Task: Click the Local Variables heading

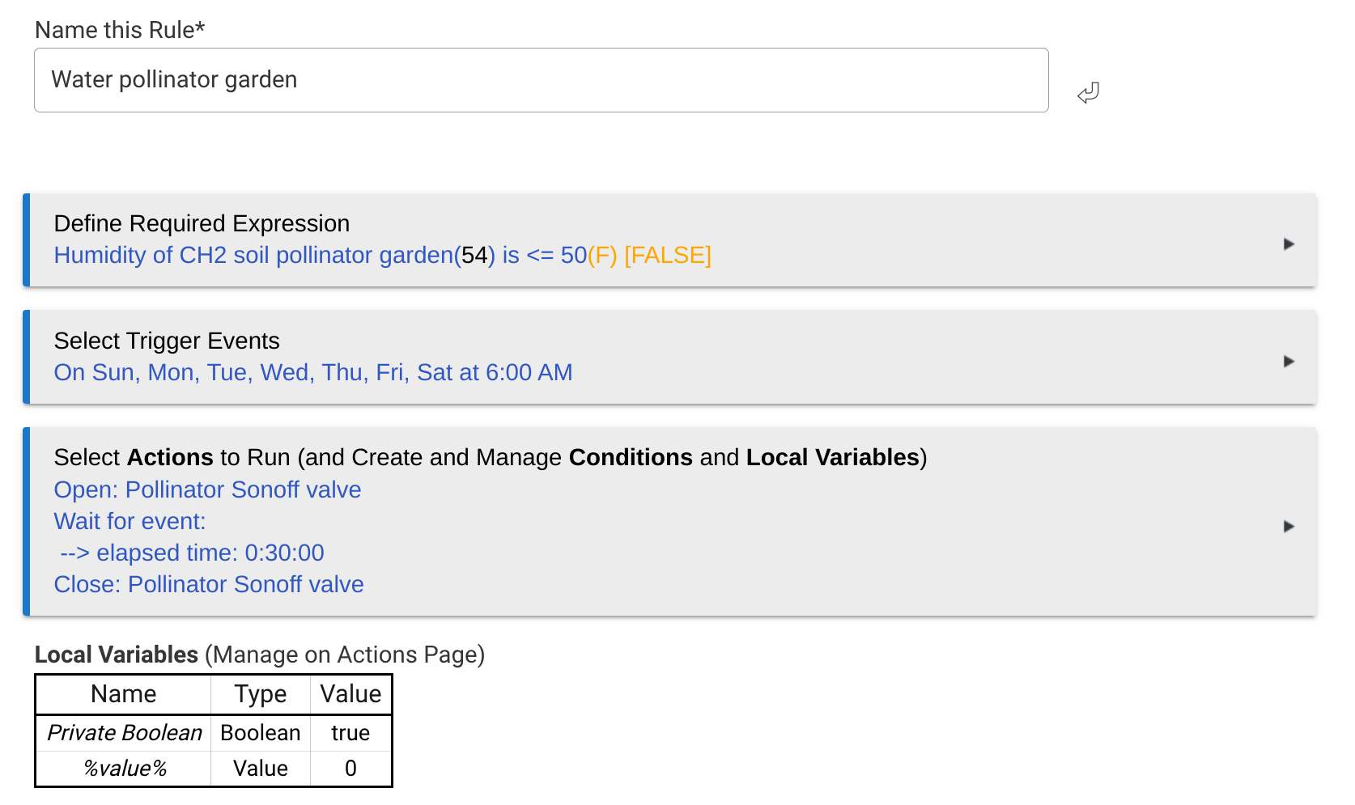Action: click(x=259, y=655)
